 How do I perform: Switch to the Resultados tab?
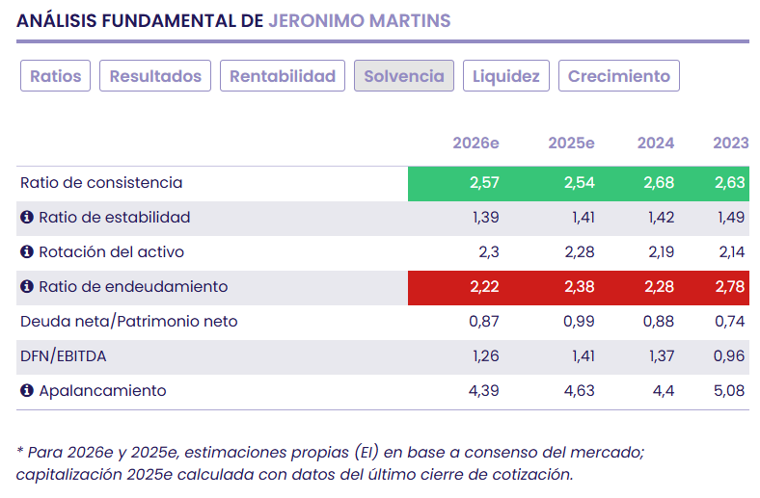[x=155, y=76]
